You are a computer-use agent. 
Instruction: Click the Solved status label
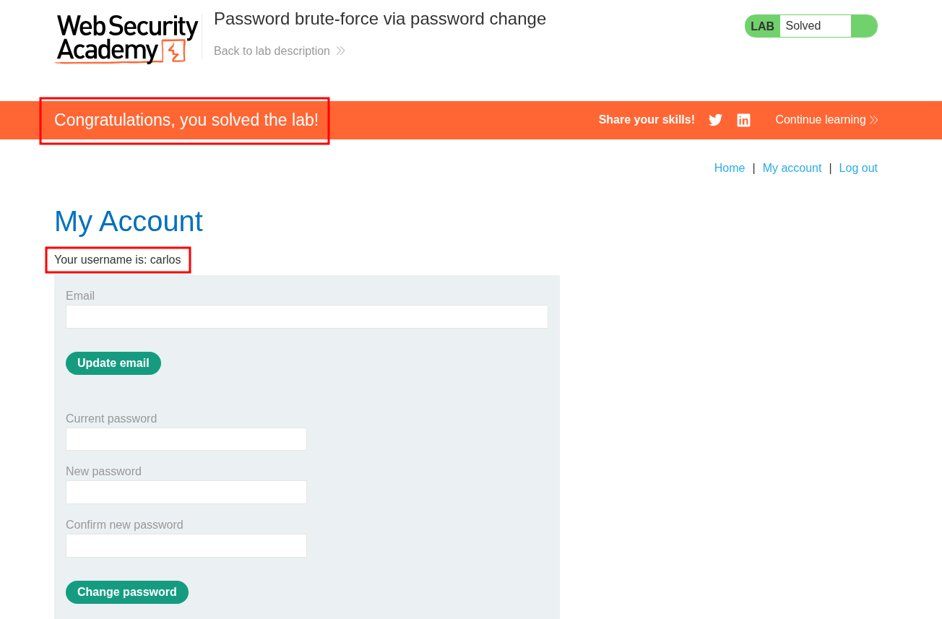tap(803, 26)
